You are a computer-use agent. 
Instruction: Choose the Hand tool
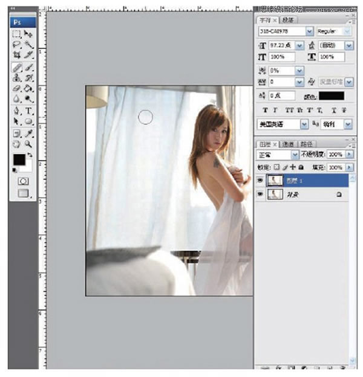[16, 144]
